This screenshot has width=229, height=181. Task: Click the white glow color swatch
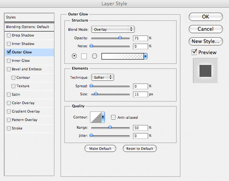coord(84,56)
